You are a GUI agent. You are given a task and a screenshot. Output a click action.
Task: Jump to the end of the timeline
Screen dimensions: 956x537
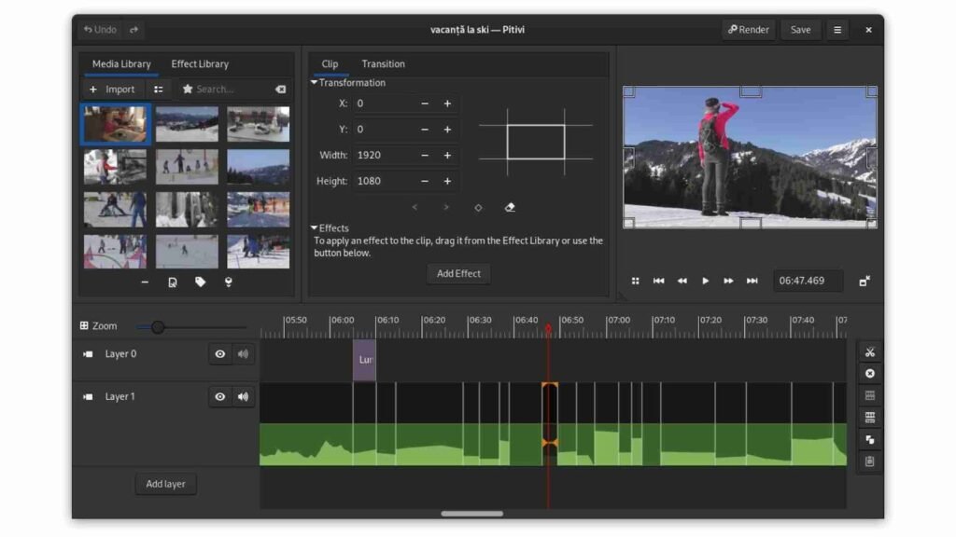tap(752, 281)
